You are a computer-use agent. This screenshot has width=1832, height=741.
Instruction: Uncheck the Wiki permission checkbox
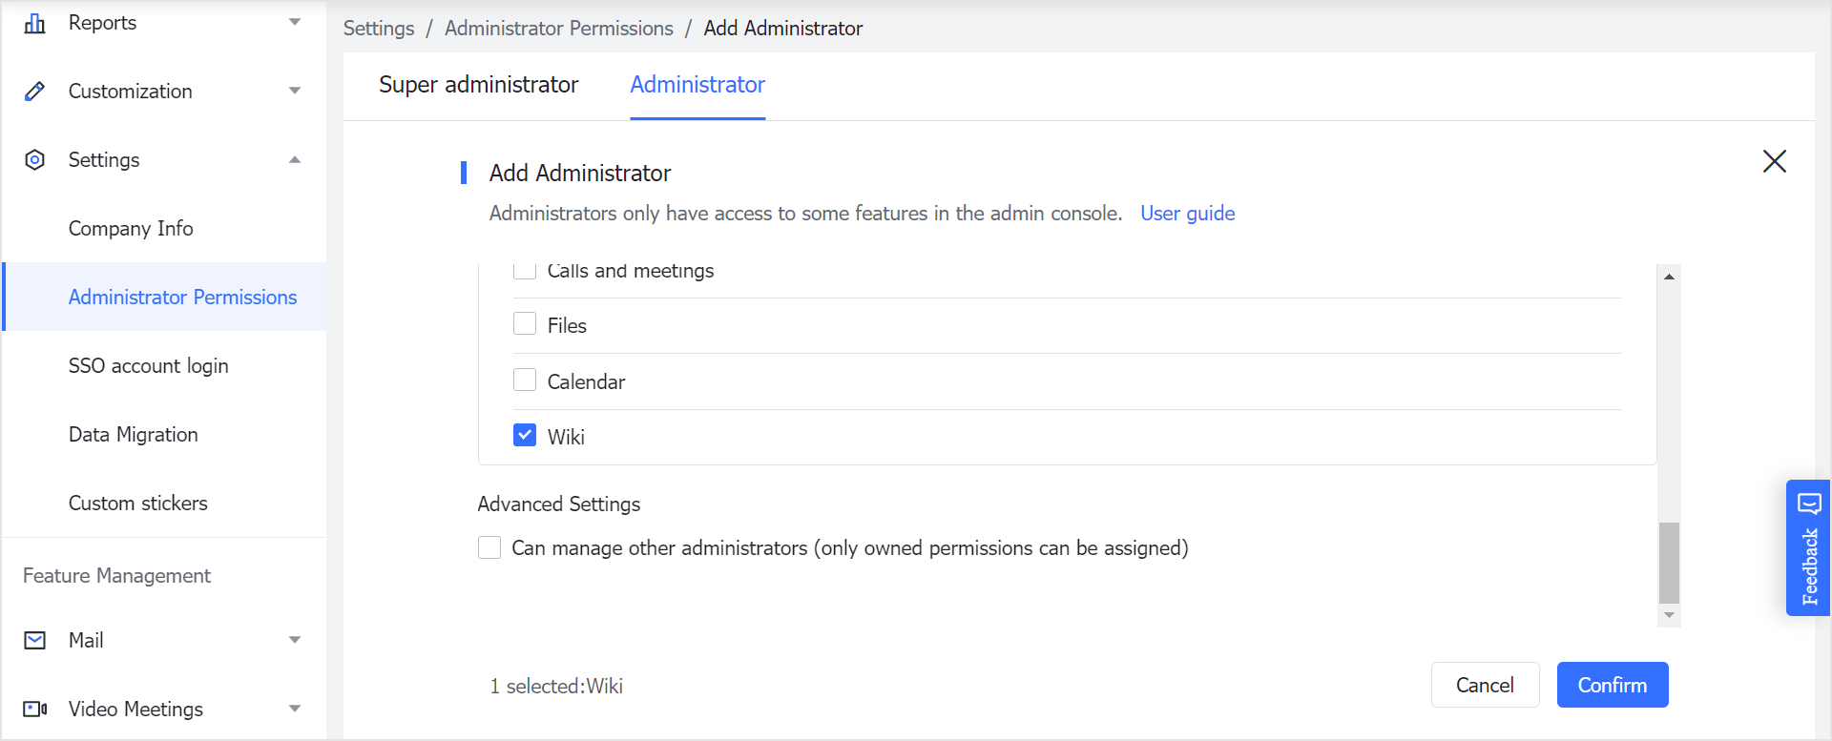525,436
